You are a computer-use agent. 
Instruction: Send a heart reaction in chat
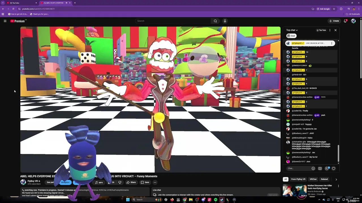click(334, 168)
